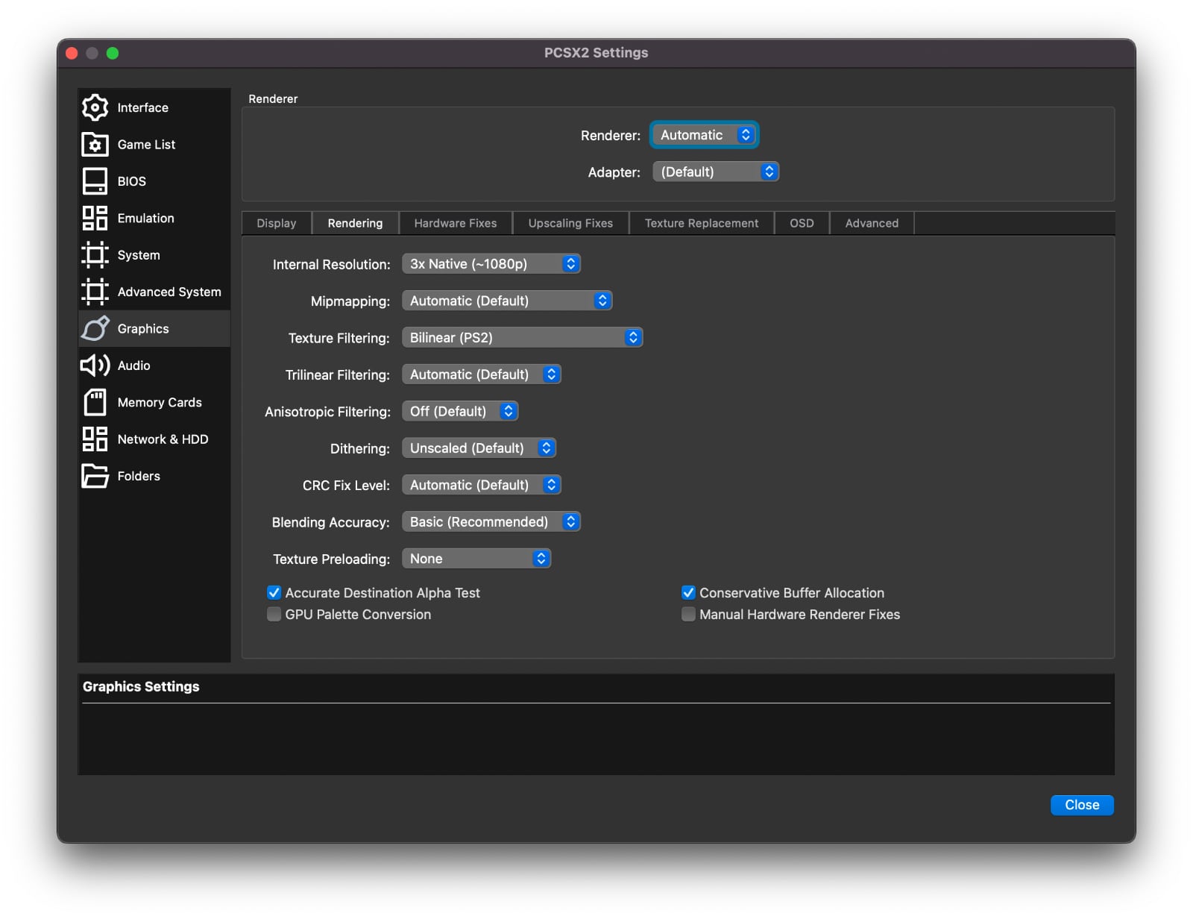
Task: Switch to the Advanced tab
Action: click(872, 223)
